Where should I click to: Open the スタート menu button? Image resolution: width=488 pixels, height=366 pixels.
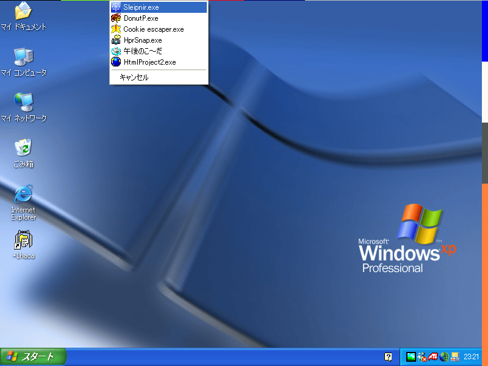point(33,357)
